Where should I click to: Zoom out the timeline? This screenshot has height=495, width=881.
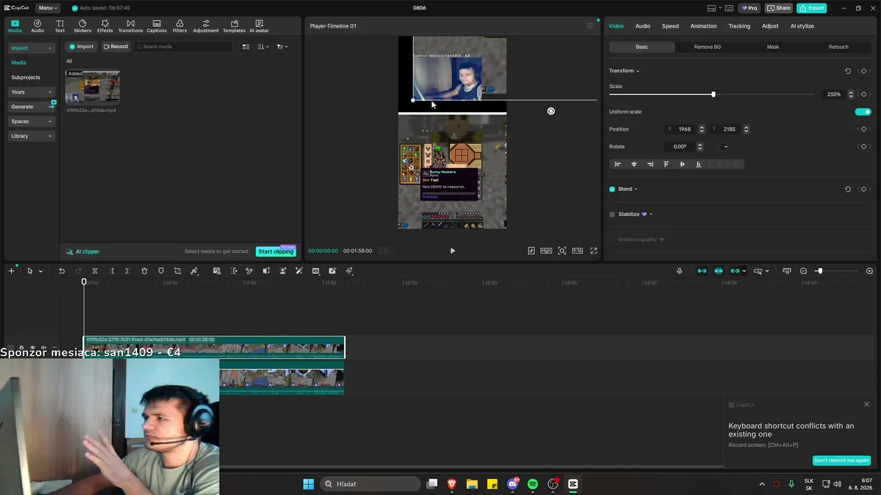(803, 271)
